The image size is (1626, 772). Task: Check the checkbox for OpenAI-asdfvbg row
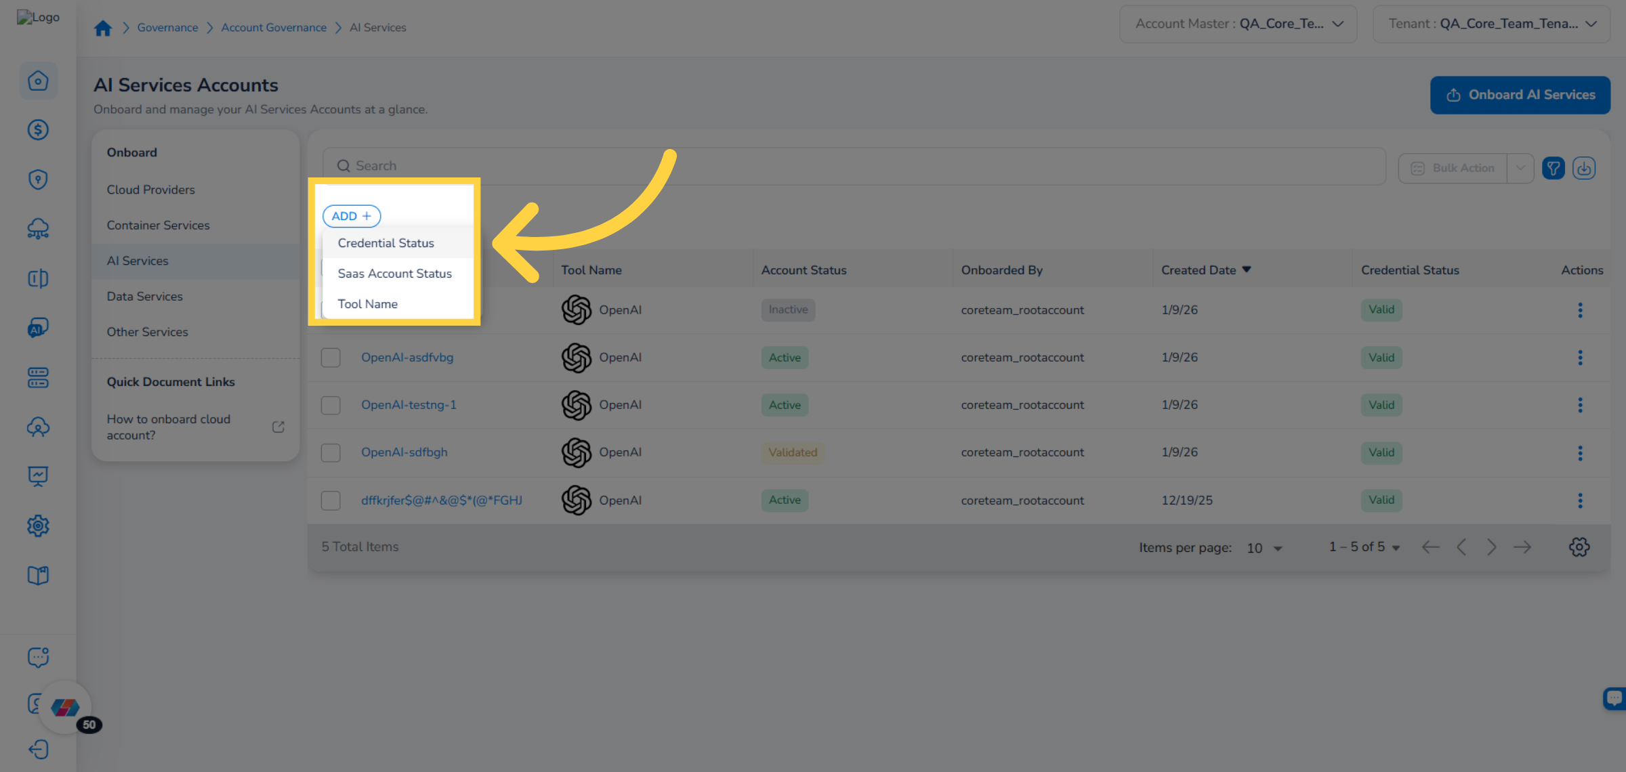click(331, 358)
